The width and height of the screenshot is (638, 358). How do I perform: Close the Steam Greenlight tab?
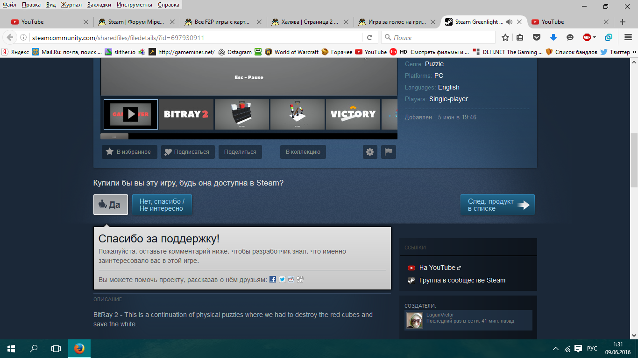point(519,22)
